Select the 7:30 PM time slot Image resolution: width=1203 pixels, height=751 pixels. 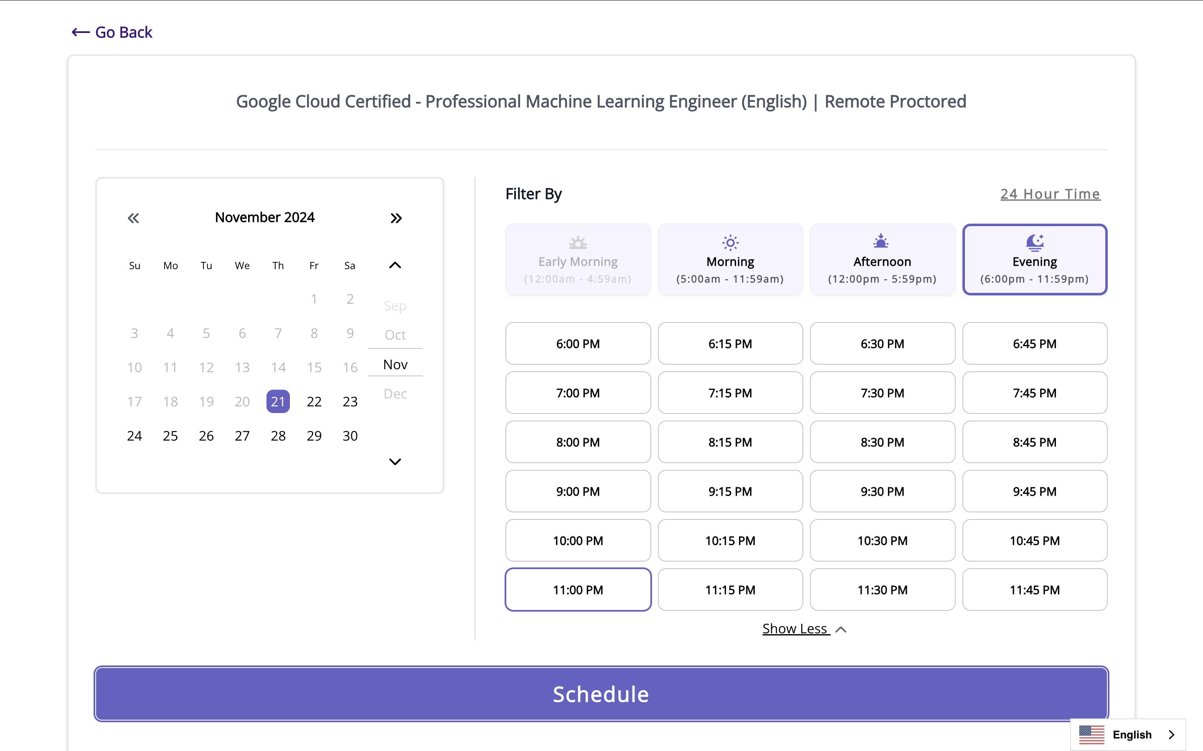pos(882,393)
